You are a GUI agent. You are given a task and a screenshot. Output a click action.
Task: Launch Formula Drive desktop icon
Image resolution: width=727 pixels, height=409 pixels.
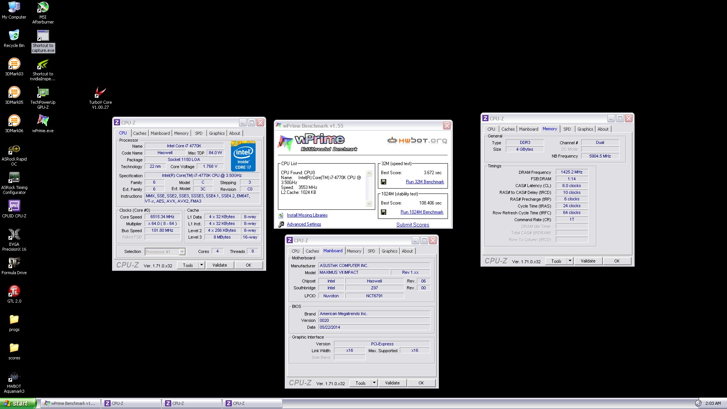point(14,266)
